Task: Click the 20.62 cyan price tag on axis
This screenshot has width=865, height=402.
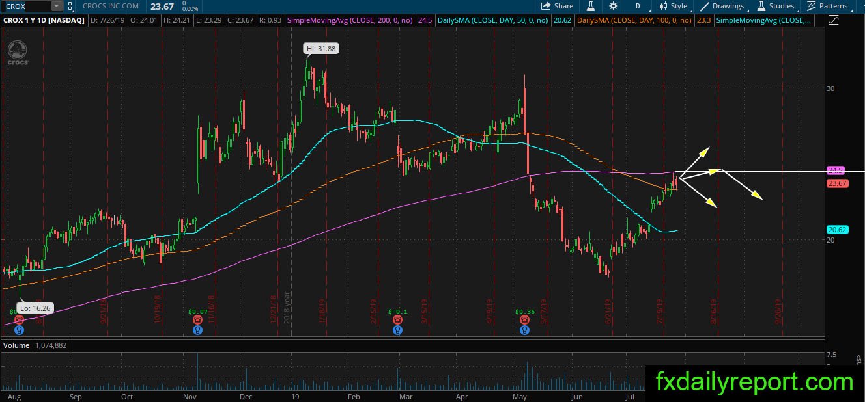Action: pyautogui.click(x=836, y=230)
